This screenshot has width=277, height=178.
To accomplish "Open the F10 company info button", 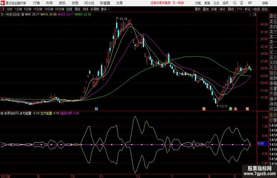I will [239, 9].
